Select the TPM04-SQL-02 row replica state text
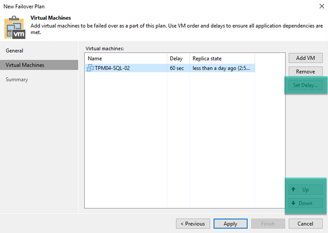Viewport: 328px width, 233px height. (221, 68)
